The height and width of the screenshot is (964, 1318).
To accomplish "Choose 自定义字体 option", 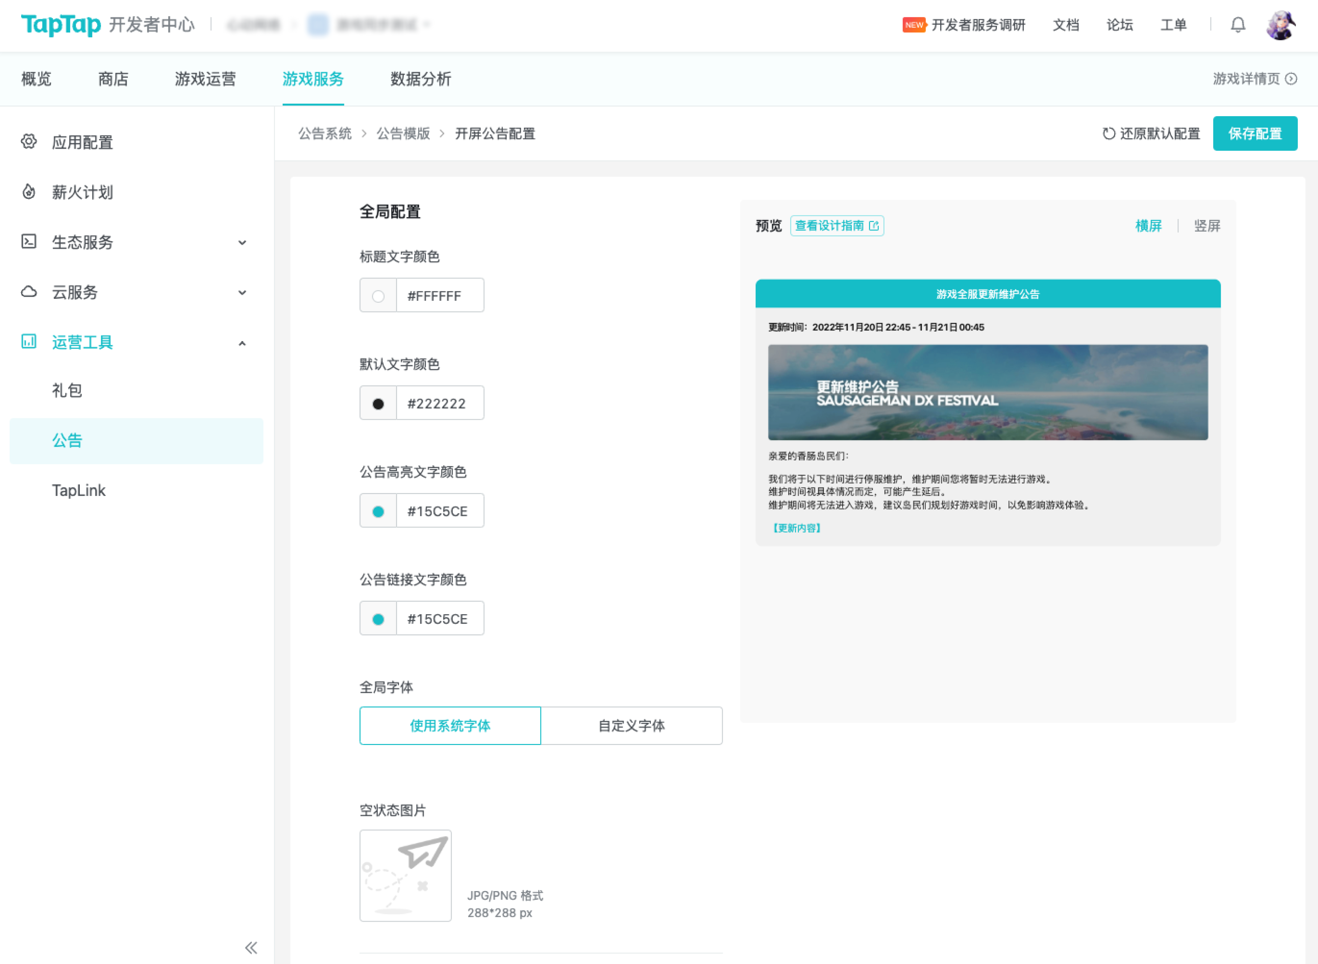I will 631,726.
